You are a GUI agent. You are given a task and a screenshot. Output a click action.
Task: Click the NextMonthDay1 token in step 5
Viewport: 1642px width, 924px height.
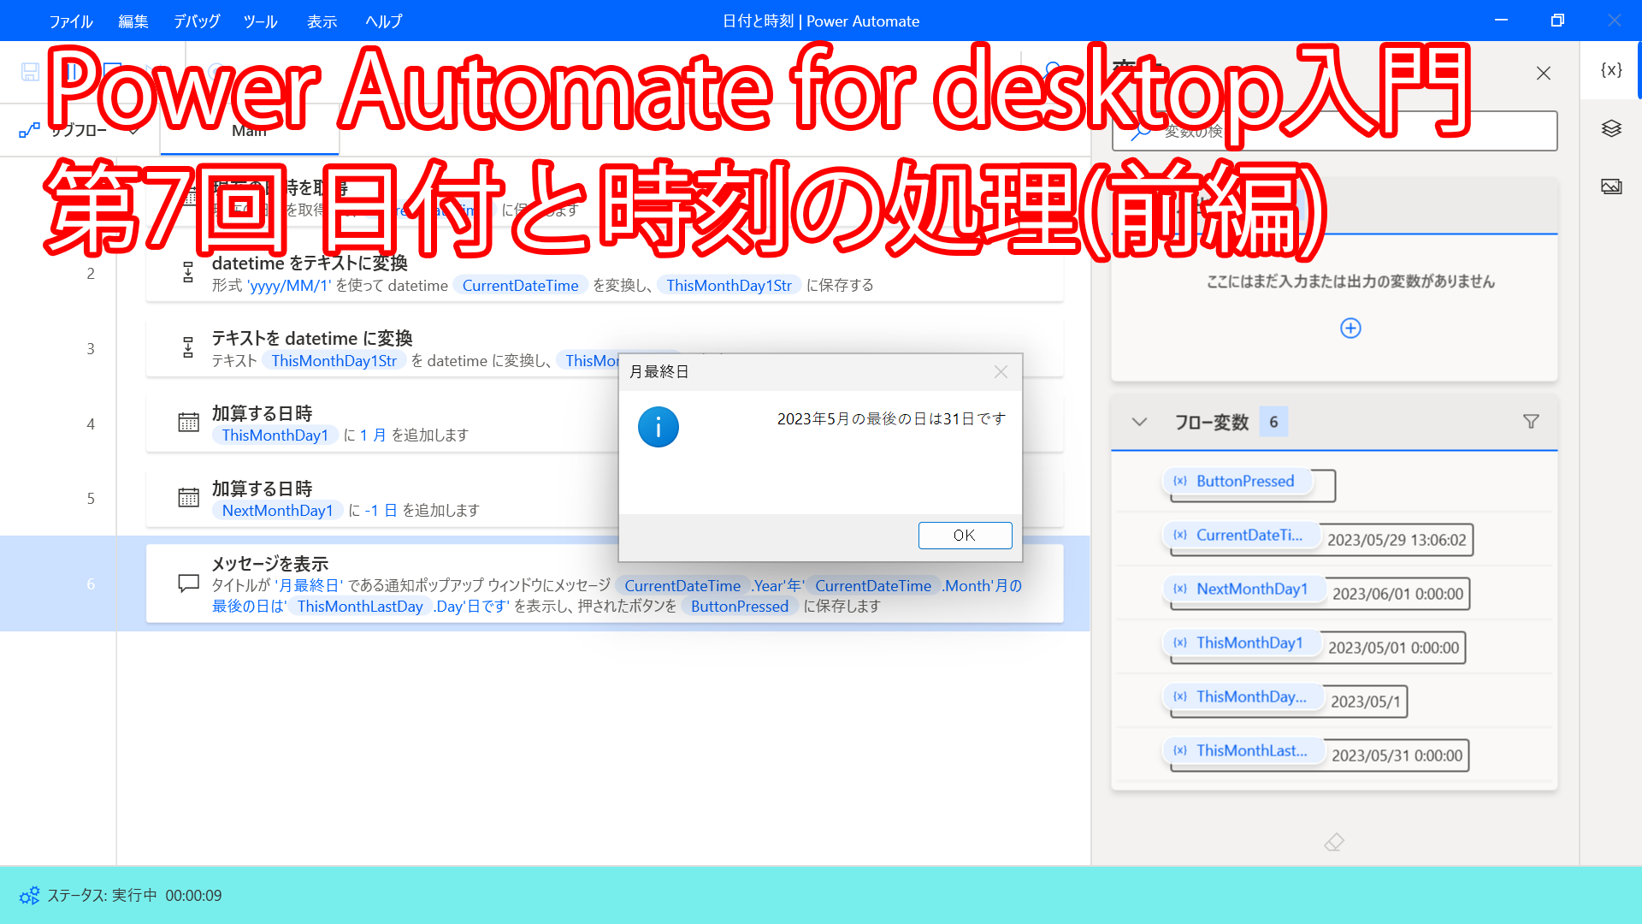coord(278,511)
